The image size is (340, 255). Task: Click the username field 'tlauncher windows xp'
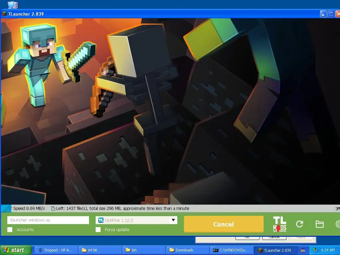[48, 220]
